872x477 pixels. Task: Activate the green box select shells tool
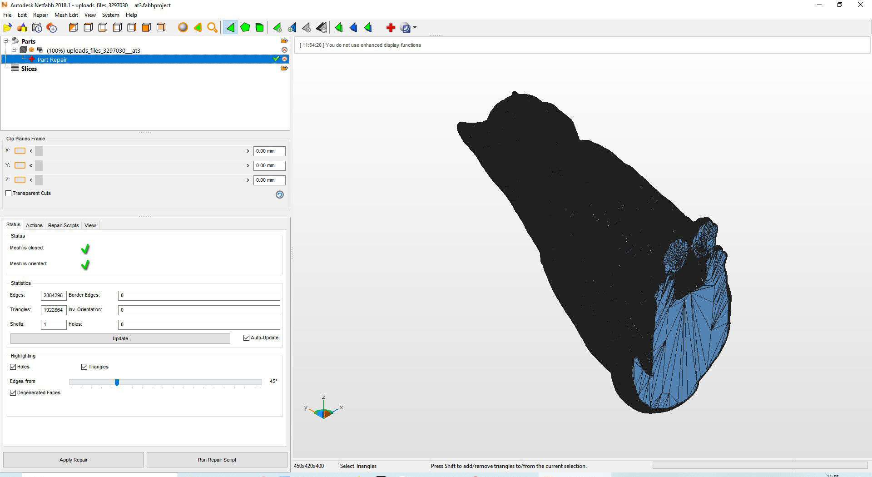[260, 28]
